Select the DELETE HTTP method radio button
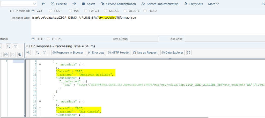This screenshot has width=265, height=118. 125,11
